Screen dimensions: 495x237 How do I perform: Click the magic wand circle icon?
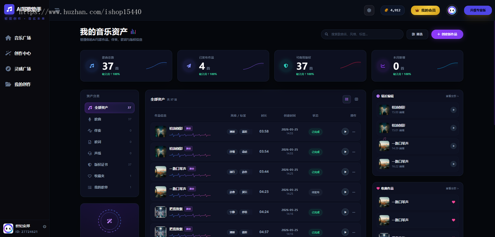(x=109, y=221)
